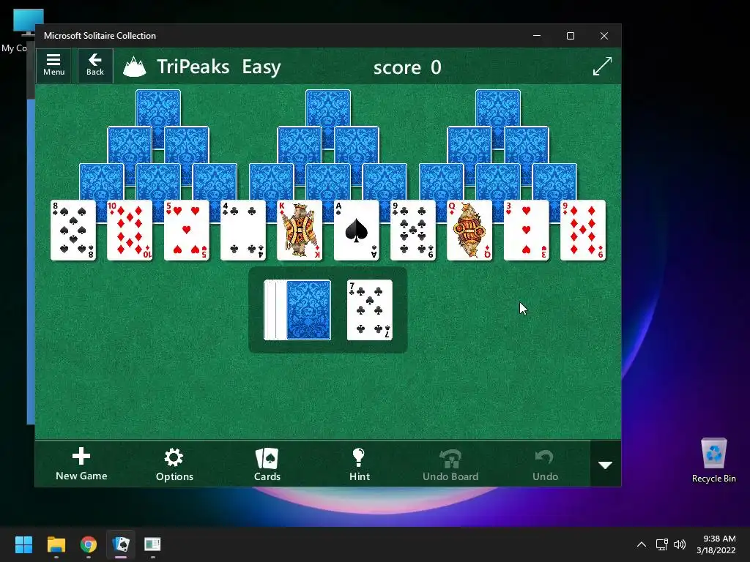Select the 5 of hearts card
The width and height of the screenshot is (750, 562).
tap(187, 231)
